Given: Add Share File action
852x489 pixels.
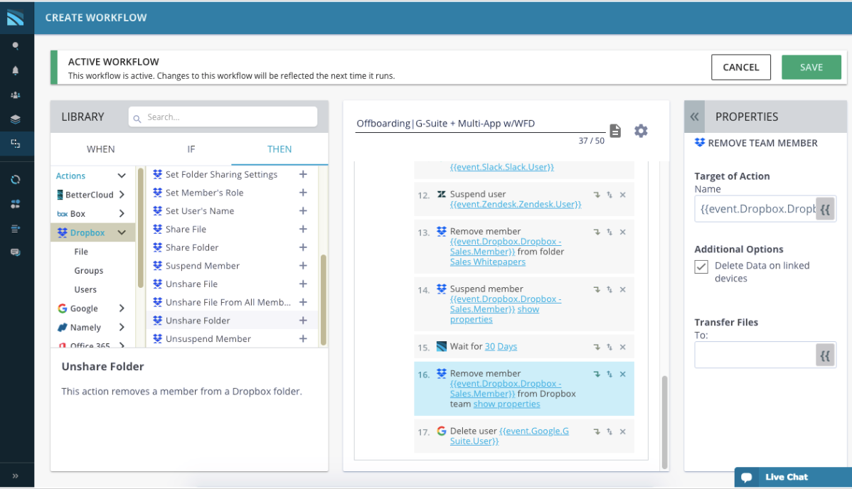Looking at the screenshot, I should [x=303, y=229].
